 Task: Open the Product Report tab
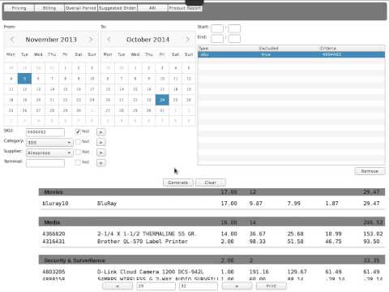point(185,8)
